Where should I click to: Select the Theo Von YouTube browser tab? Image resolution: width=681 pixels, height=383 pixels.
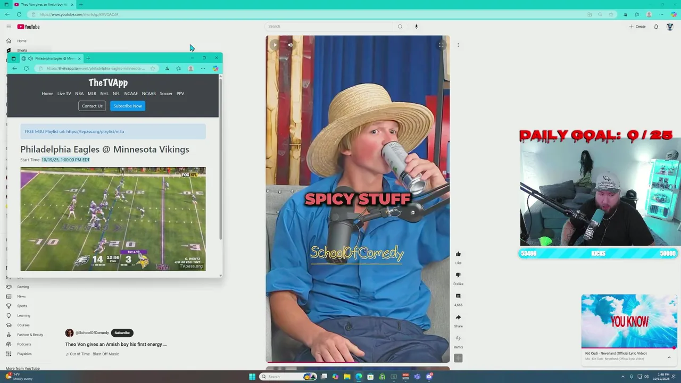(x=44, y=4)
